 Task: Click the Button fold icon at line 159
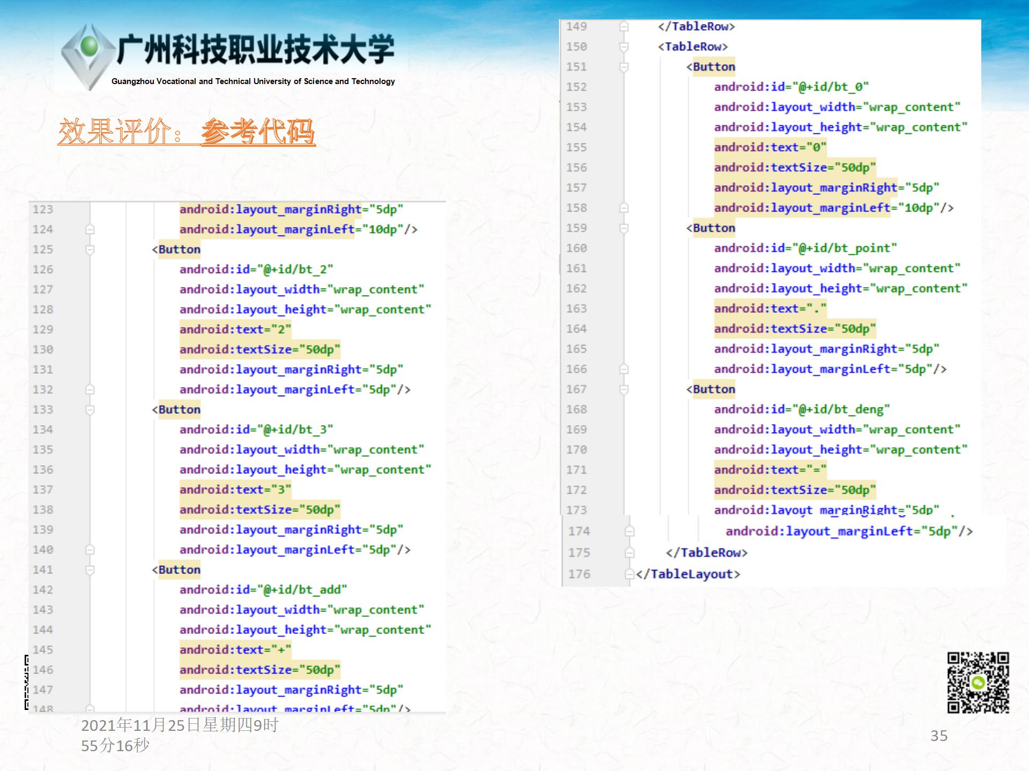pyautogui.click(x=624, y=228)
